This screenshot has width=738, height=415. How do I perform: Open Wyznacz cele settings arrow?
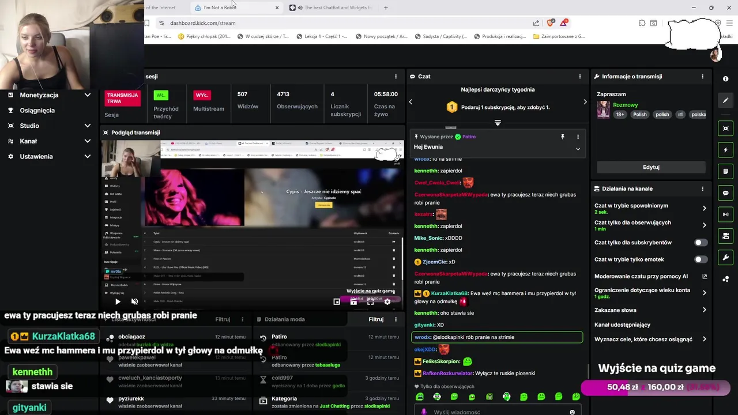point(705,339)
